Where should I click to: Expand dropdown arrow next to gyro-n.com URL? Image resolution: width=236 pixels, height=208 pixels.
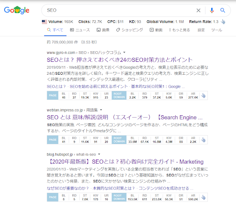tap(124, 53)
